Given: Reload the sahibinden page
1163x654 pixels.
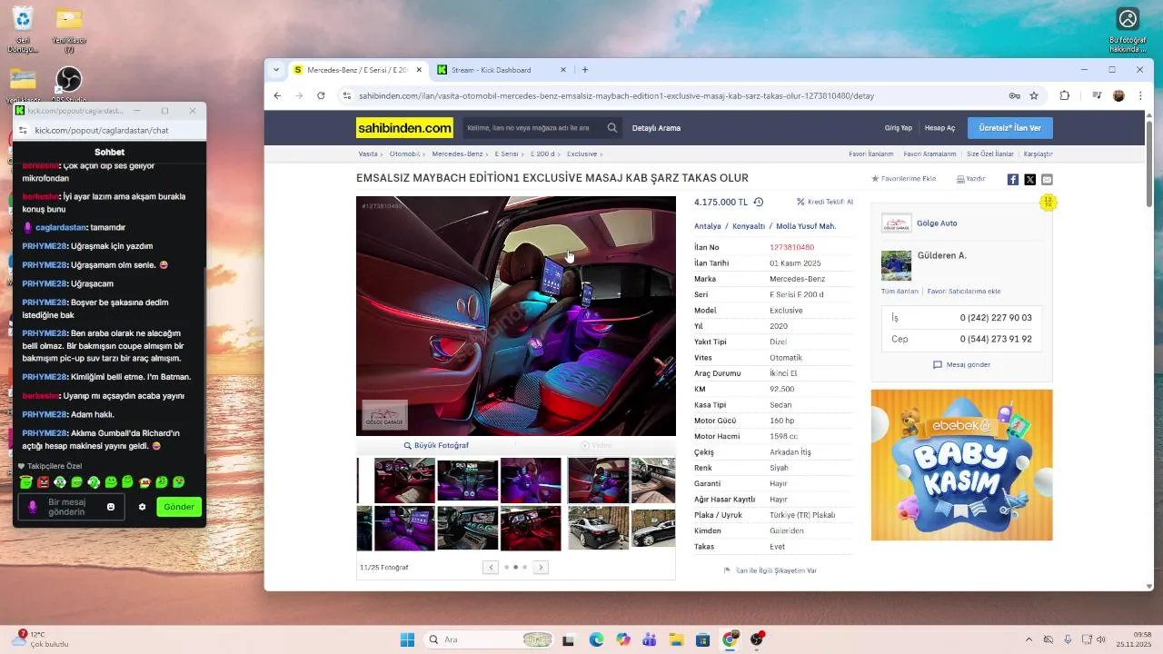Looking at the screenshot, I should coord(321,95).
